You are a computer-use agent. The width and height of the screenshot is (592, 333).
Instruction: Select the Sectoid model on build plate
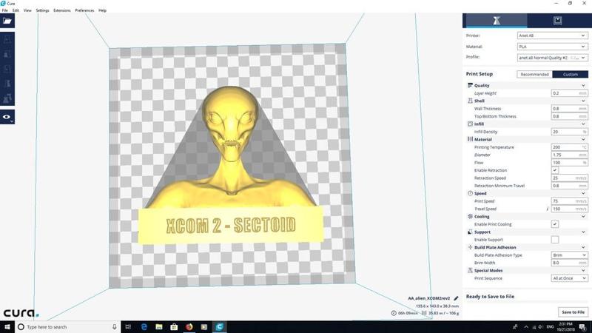pos(231,166)
